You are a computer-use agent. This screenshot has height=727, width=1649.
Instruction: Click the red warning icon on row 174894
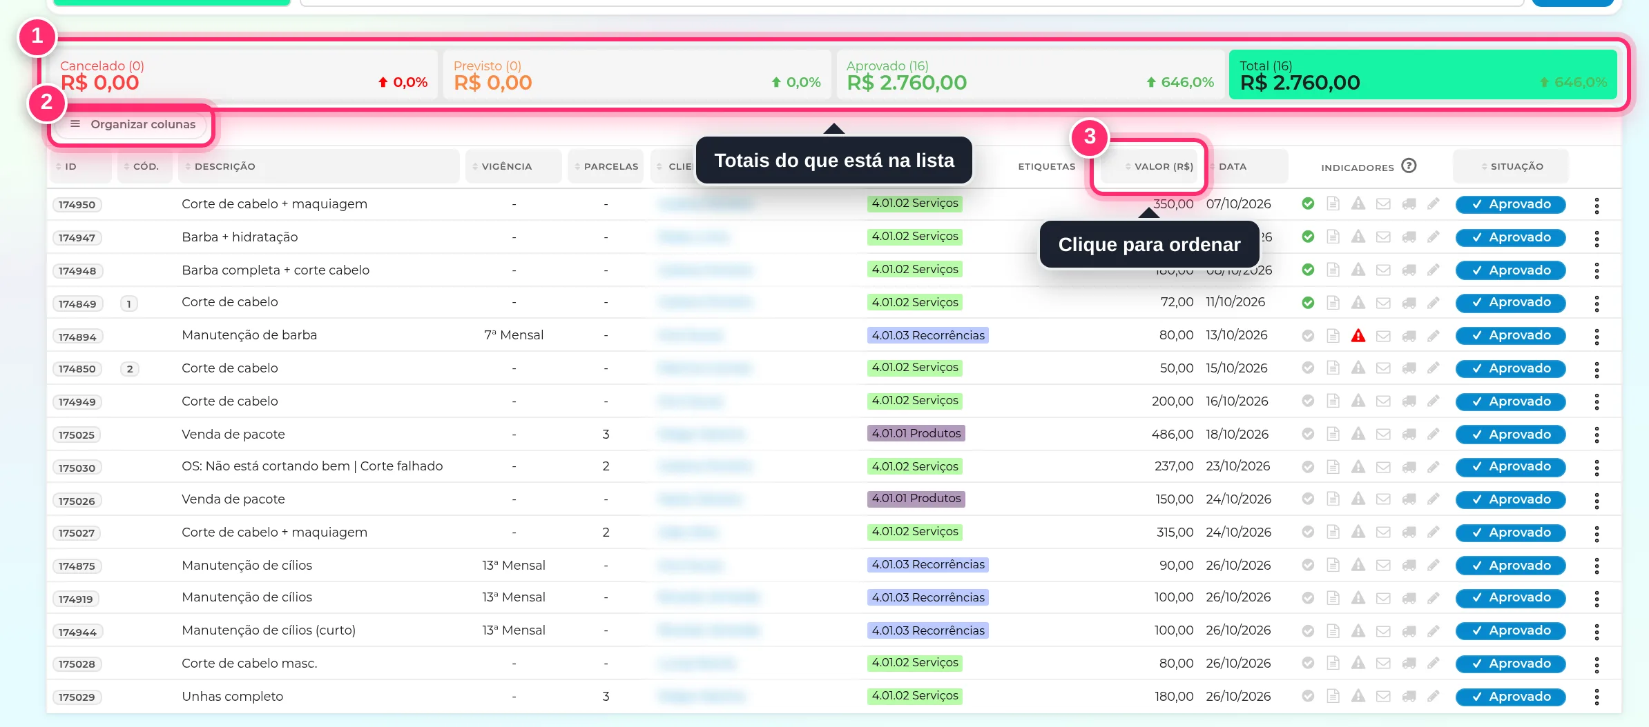pyautogui.click(x=1358, y=335)
